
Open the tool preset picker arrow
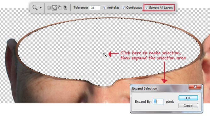pyautogui.click(x=41, y=8)
